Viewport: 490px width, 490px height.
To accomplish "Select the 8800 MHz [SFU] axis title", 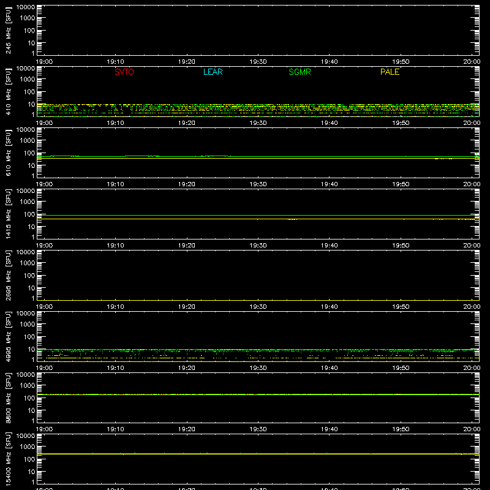I will coord(8,398).
